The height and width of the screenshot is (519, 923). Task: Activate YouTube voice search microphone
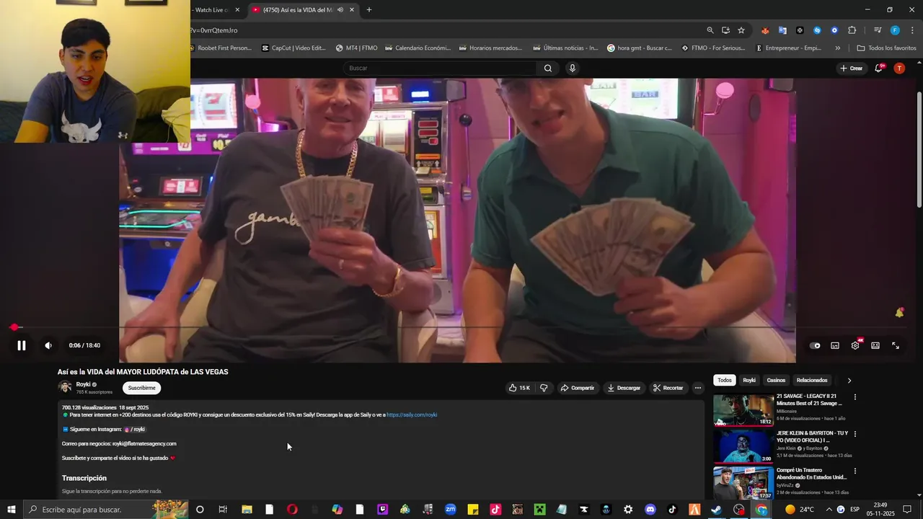(573, 68)
